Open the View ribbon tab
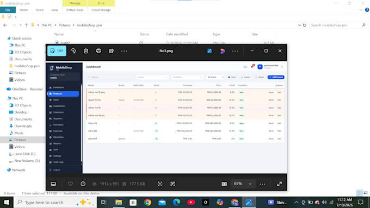370x208 pixels. (54, 10)
